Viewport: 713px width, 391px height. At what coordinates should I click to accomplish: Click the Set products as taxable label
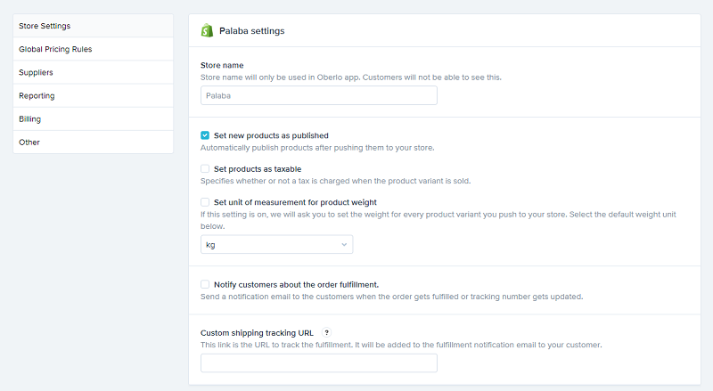pyautogui.click(x=258, y=168)
